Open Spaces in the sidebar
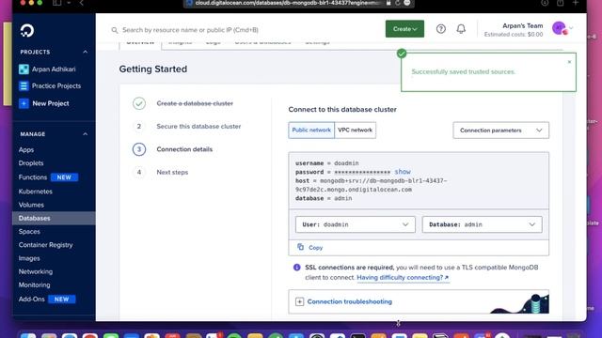The width and height of the screenshot is (602, 338). (x=29, y=232)
